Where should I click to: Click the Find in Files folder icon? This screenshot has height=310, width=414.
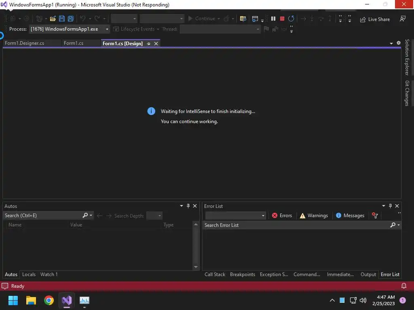pyautogui.click(x=243, y=19)
